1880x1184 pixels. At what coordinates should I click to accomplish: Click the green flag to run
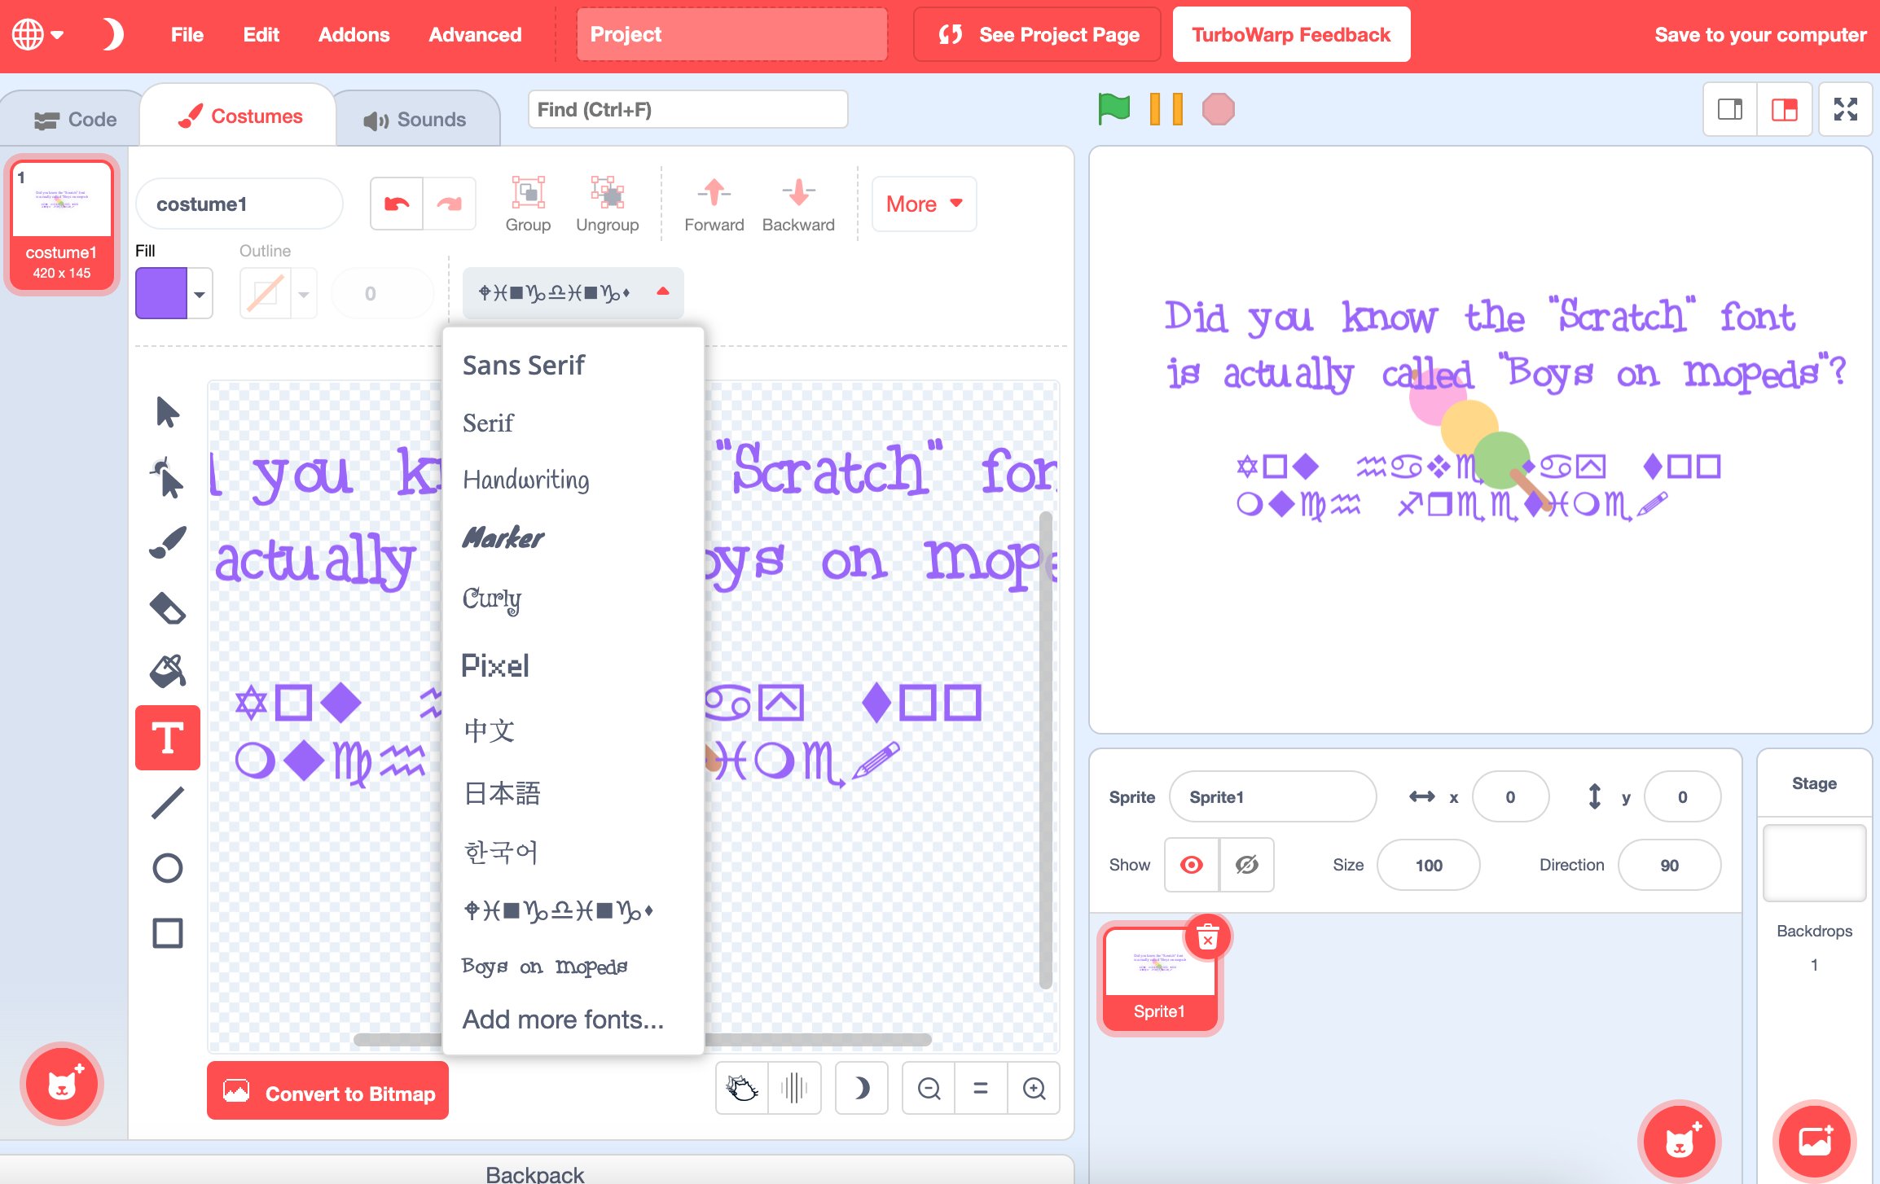[1114, 108]
